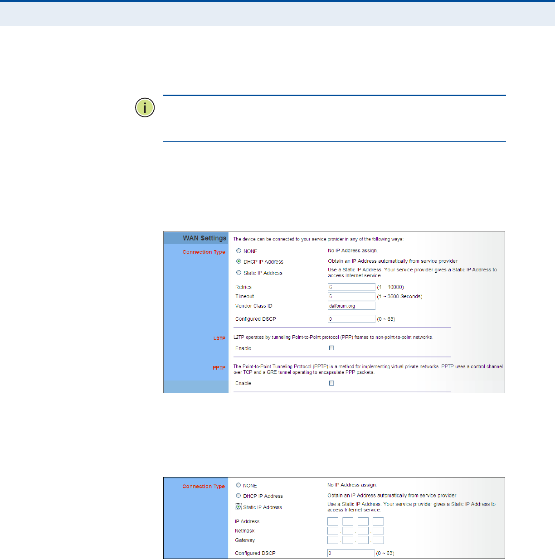Select NONE radio in the Static-IP-selected figure

[x=238, y=485]
